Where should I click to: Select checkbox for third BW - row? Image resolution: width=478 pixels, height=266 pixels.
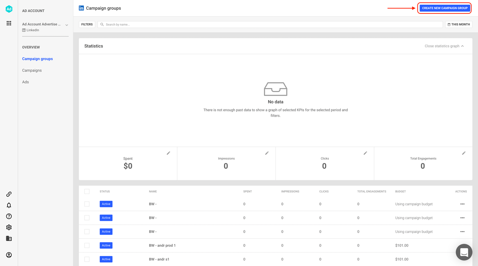pyautogui.click(x=87, y=231)
